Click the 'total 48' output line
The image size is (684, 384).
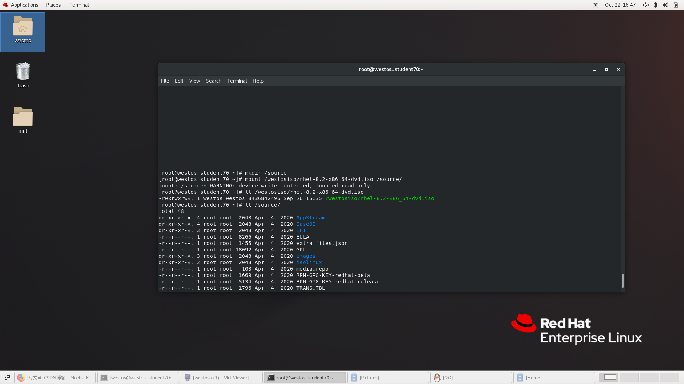(x=171, y=212)
